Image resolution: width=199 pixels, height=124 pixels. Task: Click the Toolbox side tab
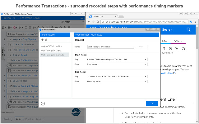pyautogui.click(x=2, y=53)
